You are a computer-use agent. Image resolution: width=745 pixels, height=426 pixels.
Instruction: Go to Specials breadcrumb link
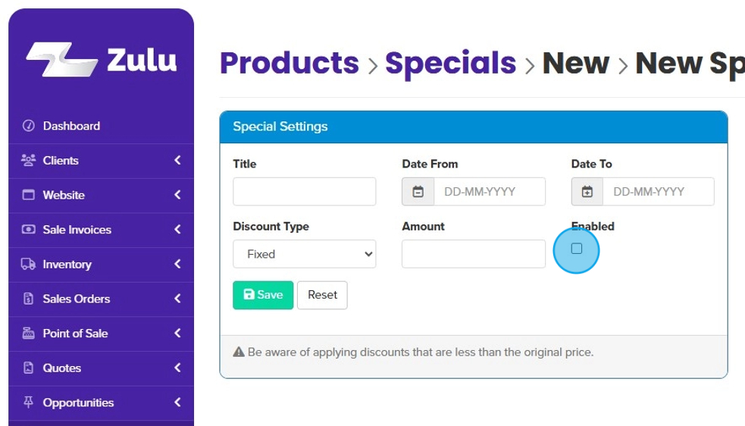[450, 63]
